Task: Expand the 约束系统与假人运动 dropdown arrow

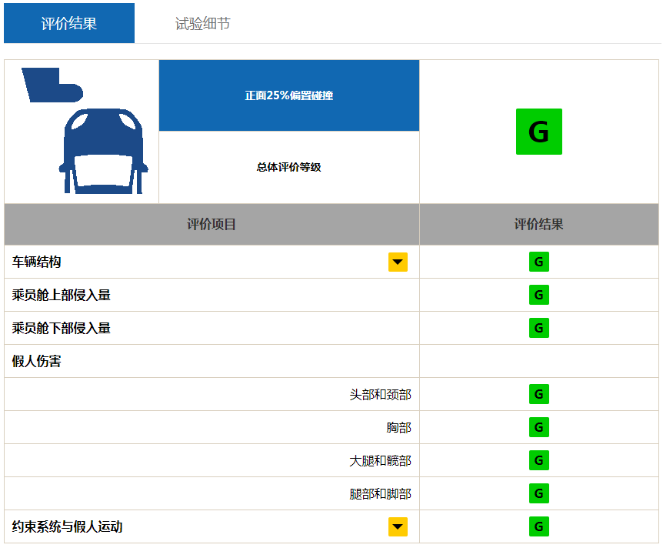Action: point(398,526)
